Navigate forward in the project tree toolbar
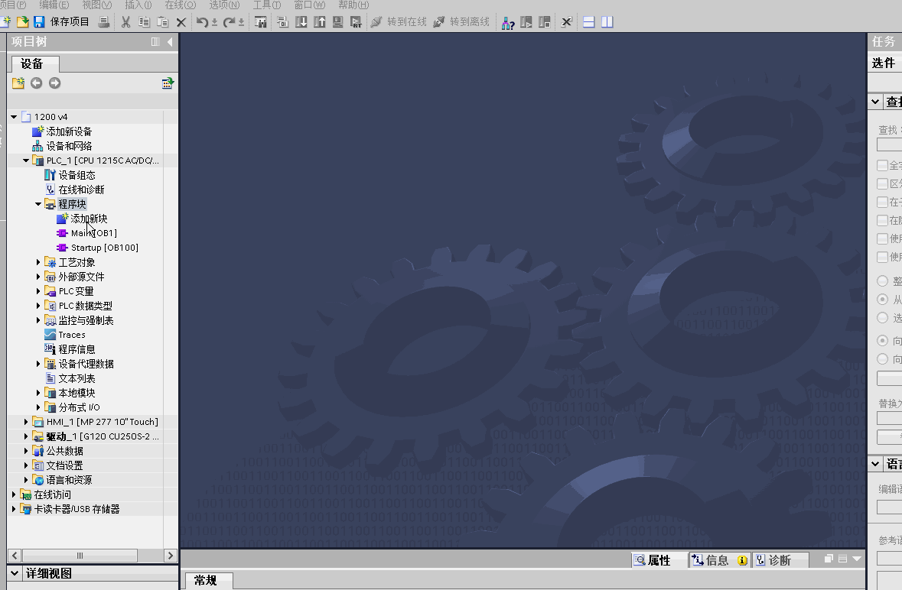902x590 pixels. (x=54, y=83)
